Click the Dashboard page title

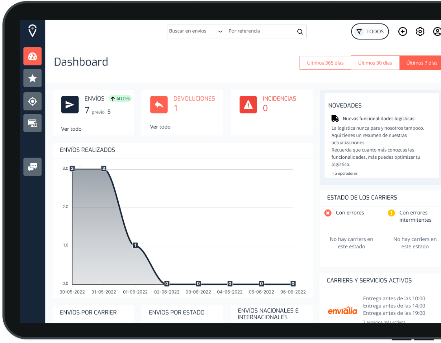81,62
